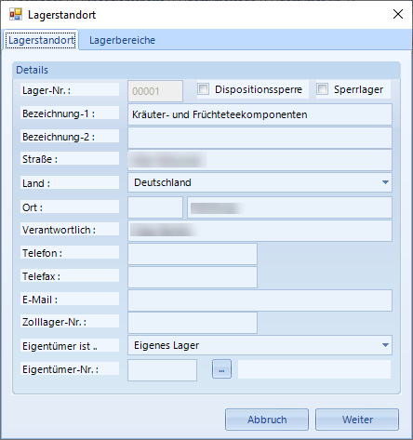Click the Abbruch button
Screen dimensions: 413x440
tap(267, 420)
